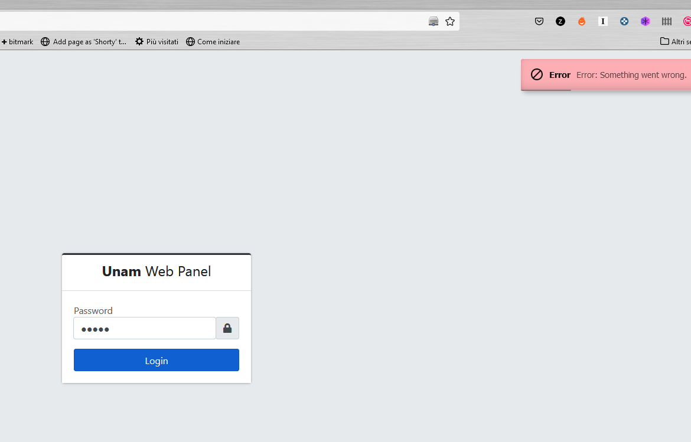
Task: Open the gray fence-shaped extension
Action: click(x=666, y=21)
